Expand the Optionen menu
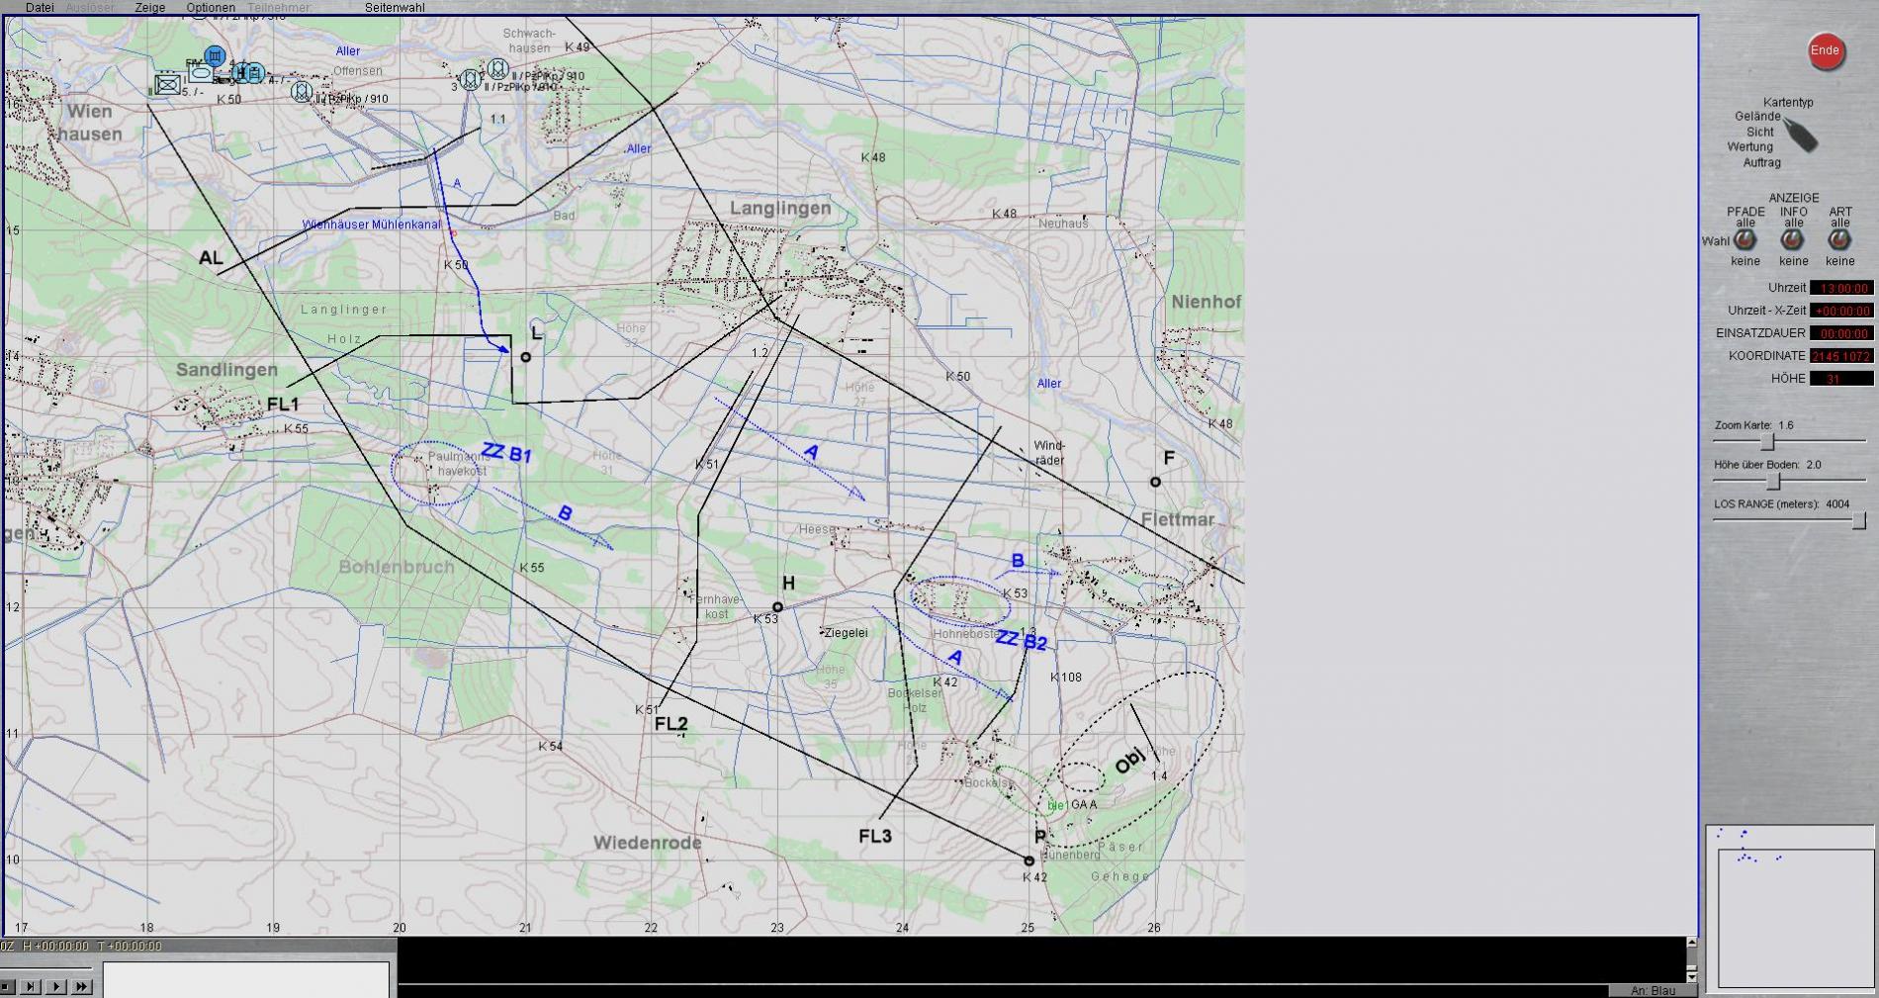Screen dimensions: 1879x998 211,8
